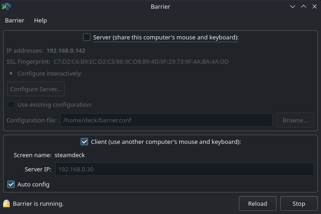Click the Server IP input field
Image resolution: width=321 pixels, height=214 pixels.
pos(184,169)
